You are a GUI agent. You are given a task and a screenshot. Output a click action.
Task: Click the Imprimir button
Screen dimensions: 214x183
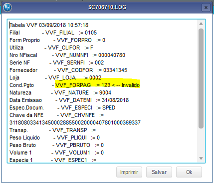point(129,172)
